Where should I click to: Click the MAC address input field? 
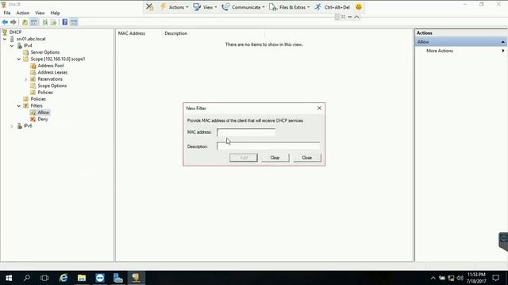coord(246,132)
